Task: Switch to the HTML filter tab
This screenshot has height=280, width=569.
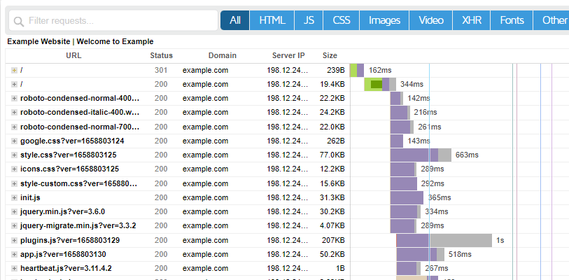Action: (272, 20)
